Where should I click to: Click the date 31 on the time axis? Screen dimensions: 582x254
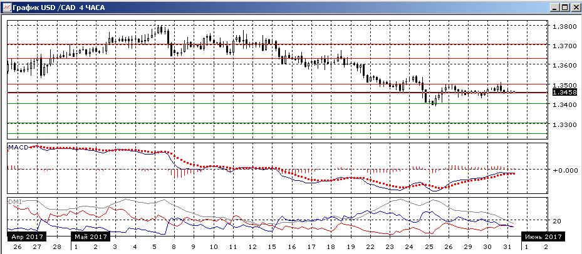pos(507,246)
